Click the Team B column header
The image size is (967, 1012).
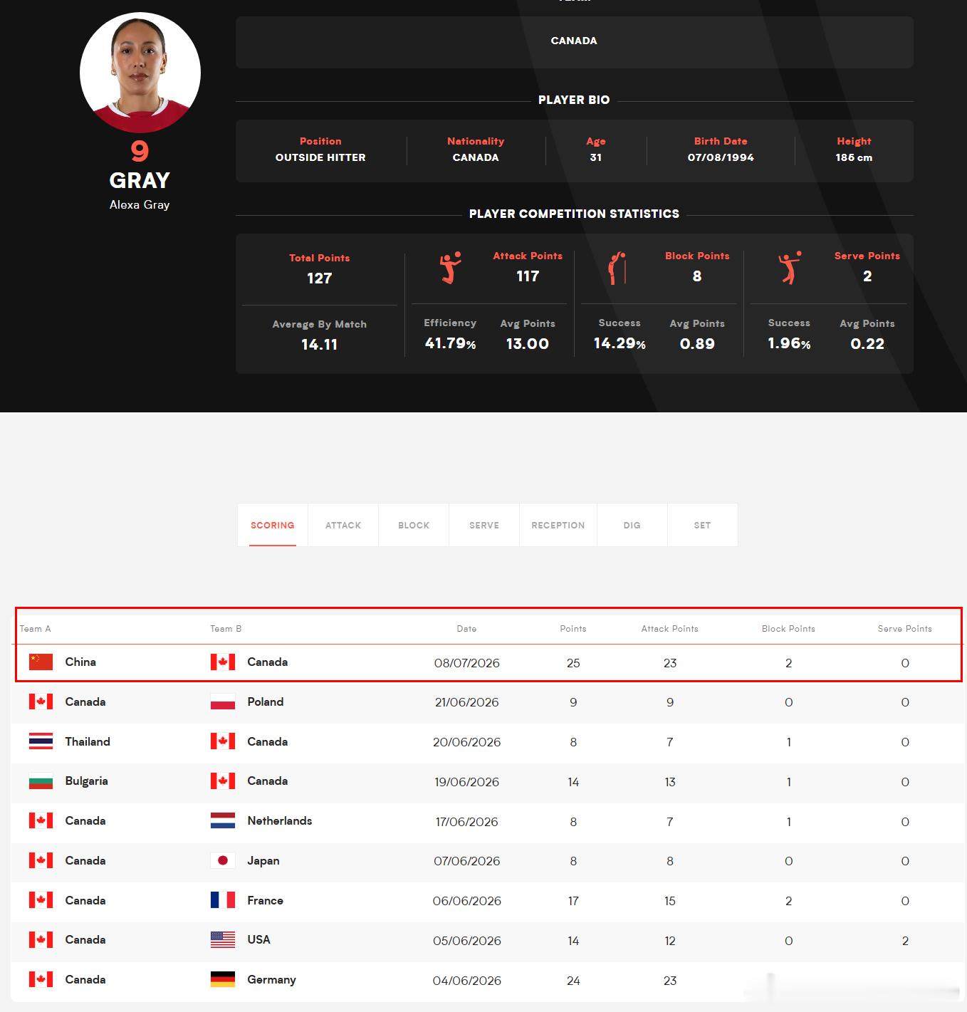[x=226, y=629]
